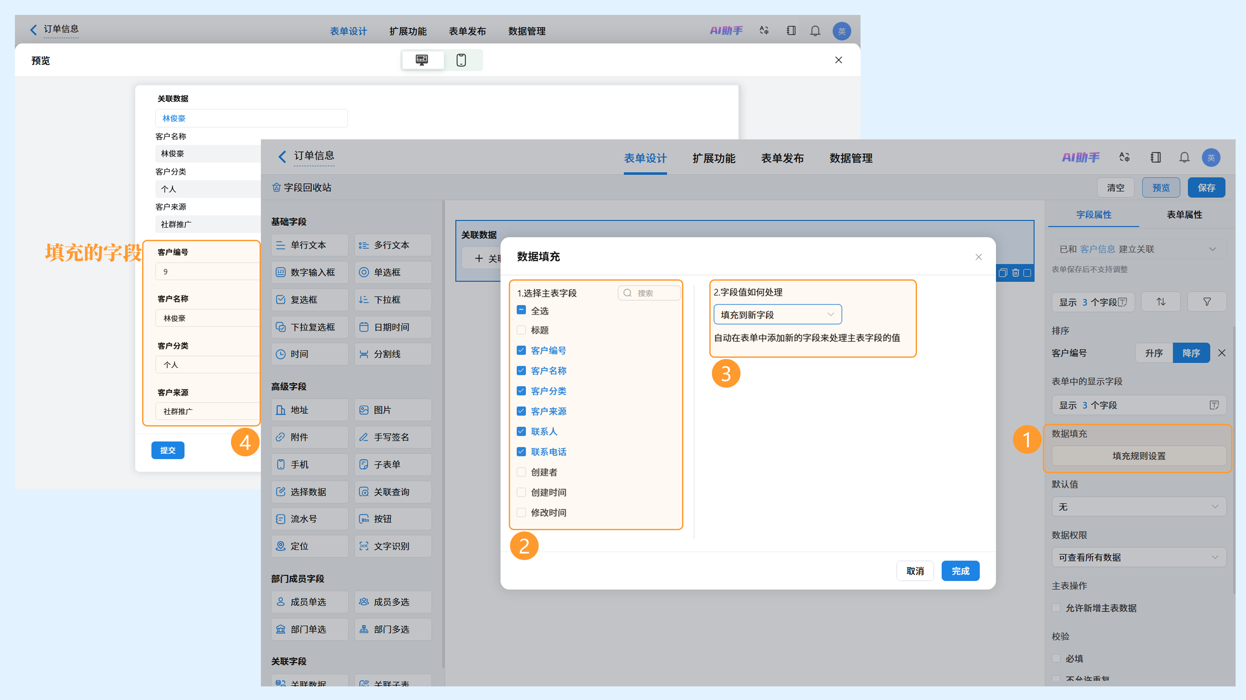
Task: Open the 数据管理 tab in front window
Action: (x=851, y=158)
